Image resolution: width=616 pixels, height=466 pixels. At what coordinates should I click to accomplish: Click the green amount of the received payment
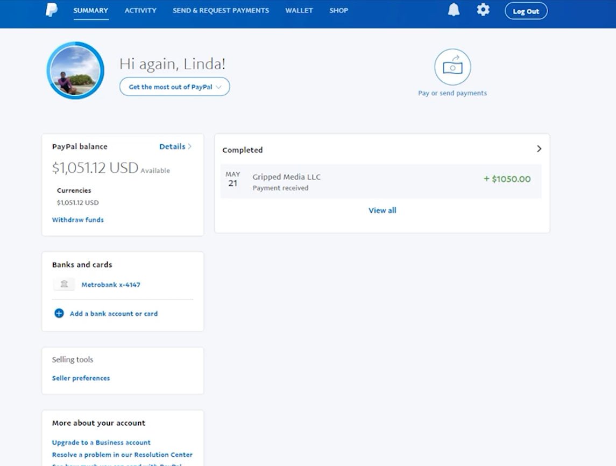coord(506,179)
